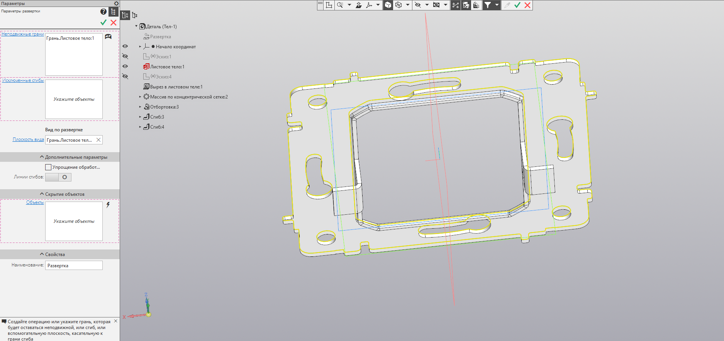Confirm the unfold operation with the green checkmark in the Параметры panel
Screen dimensions: 724x341
[x=103, y=22]
